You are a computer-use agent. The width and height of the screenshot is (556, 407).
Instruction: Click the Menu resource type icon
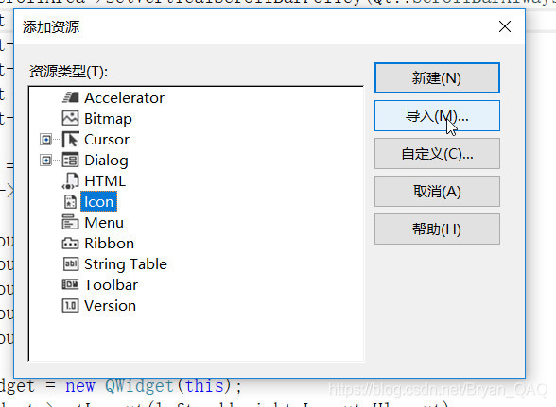click(70, 223)
